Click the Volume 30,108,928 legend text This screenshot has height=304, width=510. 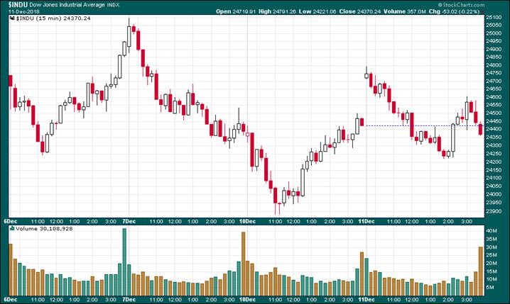tap(44, 228)
